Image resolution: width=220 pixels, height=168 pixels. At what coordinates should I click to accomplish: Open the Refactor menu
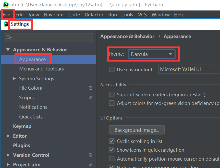pyautogui.click(x=94, y=15)
